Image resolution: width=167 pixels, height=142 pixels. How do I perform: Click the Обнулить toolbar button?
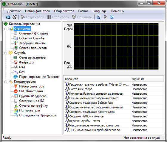coord(82,17)
